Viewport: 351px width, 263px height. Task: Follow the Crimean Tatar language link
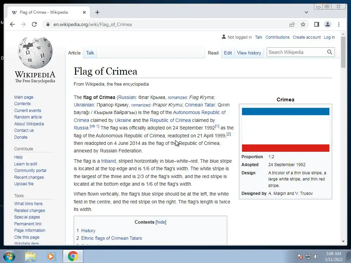coord(199,105)
